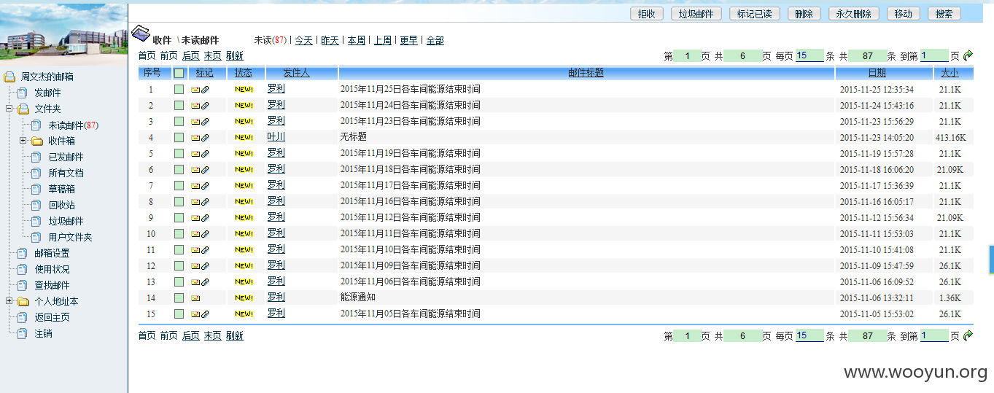Click the 搜索 button
The height and width of the screenshot is (393, 994).
pyautogui.click(x=944, y=14)
